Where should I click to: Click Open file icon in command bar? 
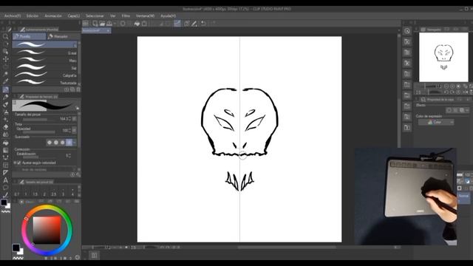[x=102, y=24]
